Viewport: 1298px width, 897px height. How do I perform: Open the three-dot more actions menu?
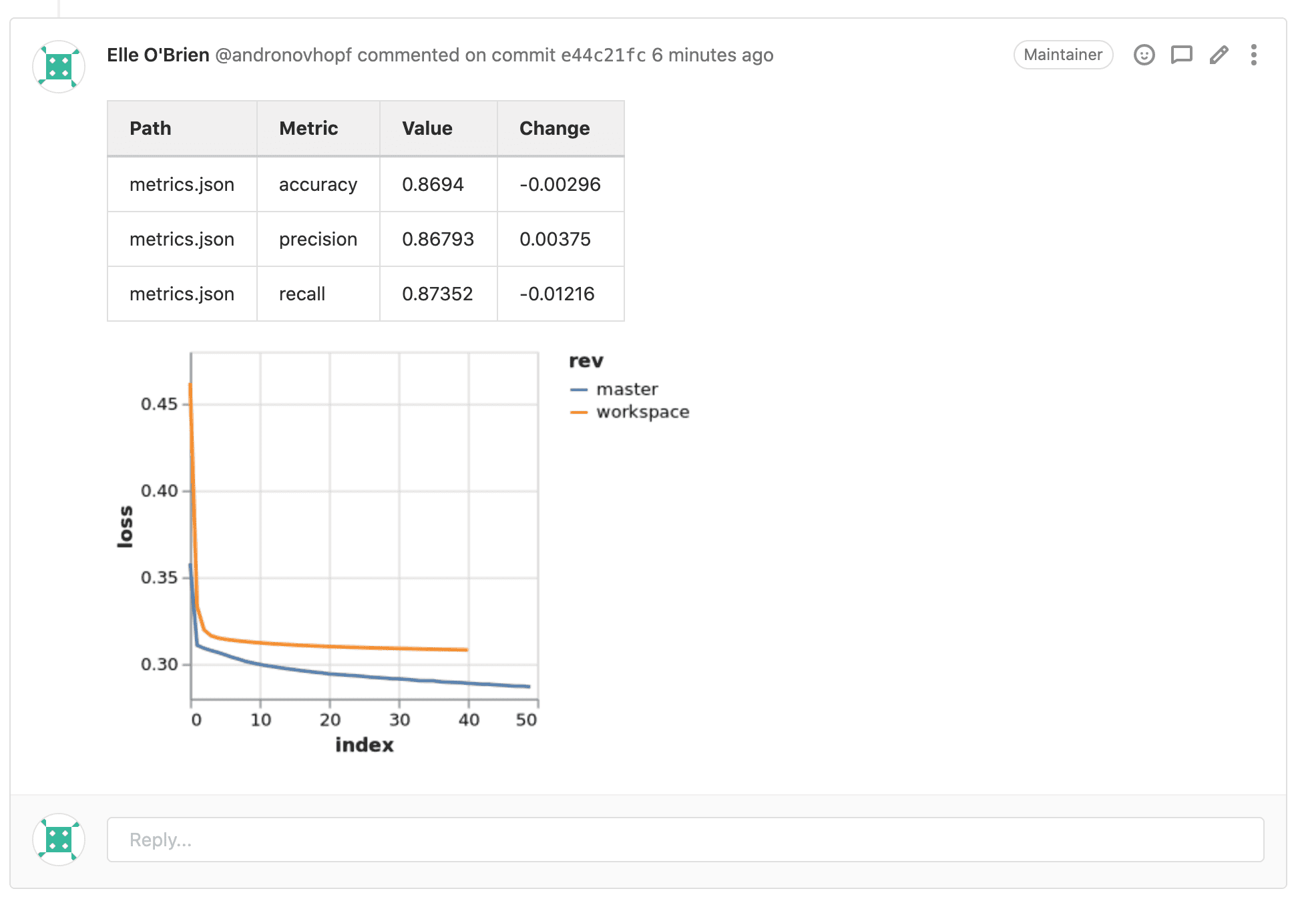(1253, 55)
